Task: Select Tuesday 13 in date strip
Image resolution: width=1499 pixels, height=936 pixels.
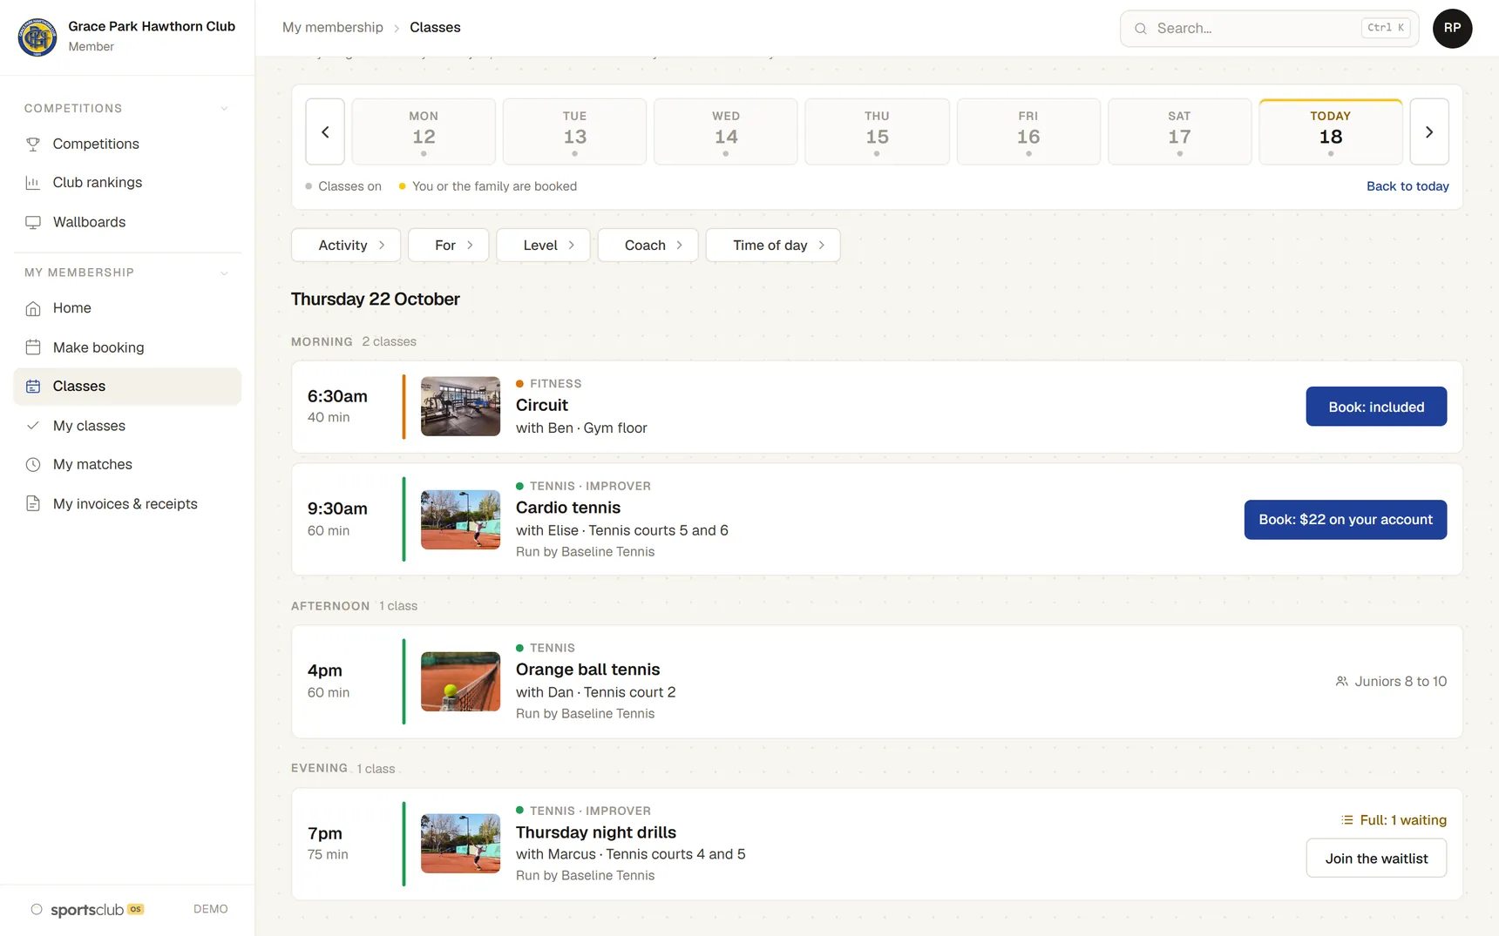Action: [x=575, y=132]
